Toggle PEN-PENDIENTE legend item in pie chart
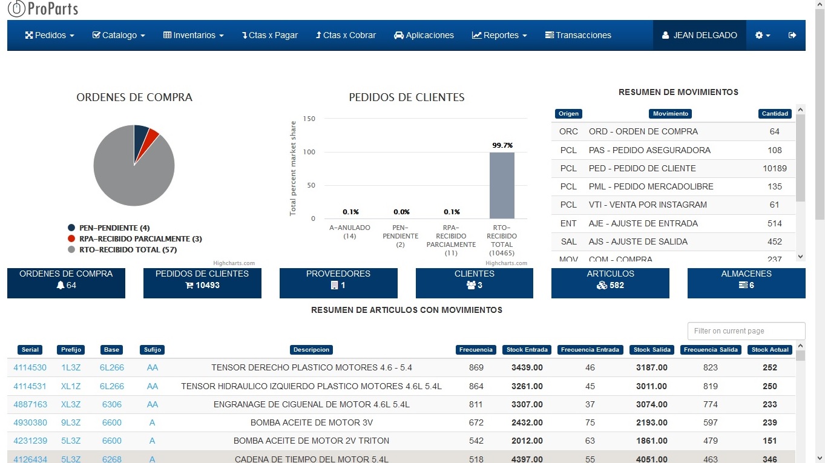The width and height of the screenshot is (825, 463). 114,228
